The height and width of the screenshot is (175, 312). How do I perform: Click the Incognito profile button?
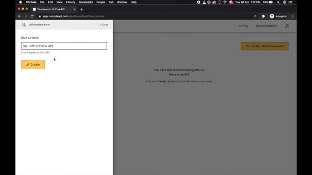pyautogui.click(x=278, y=16)
